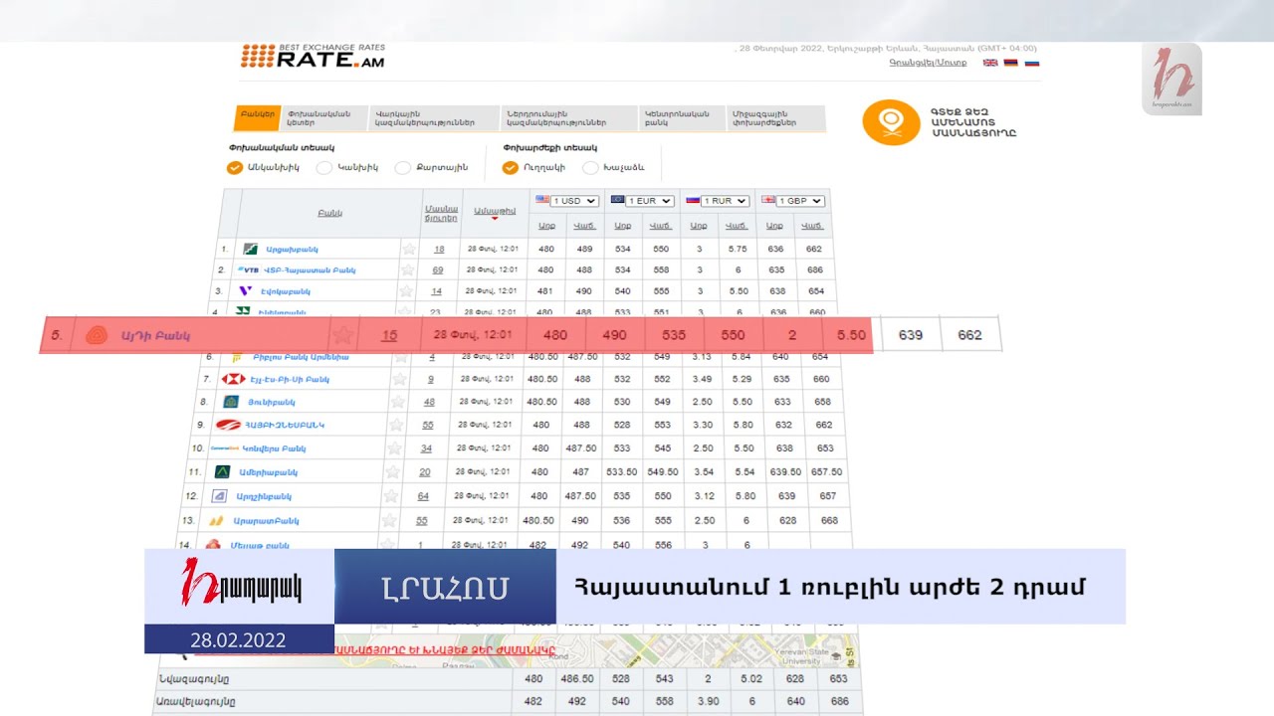Screen dimensions: 1274x716
Task: Open the Ամերիաբանկ bank link
Action: tap(268, 472)
